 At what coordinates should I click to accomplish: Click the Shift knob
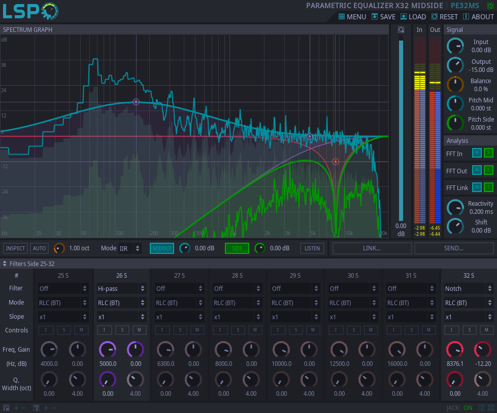pyautogui.click(x=455, y=227)
